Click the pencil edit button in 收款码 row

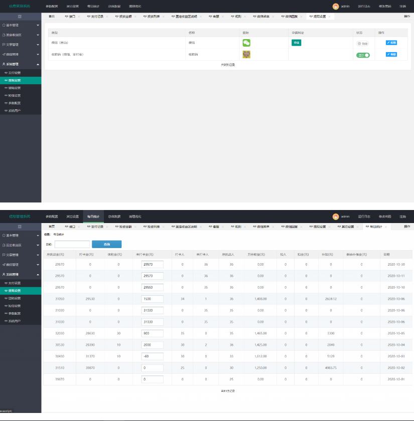391,54
